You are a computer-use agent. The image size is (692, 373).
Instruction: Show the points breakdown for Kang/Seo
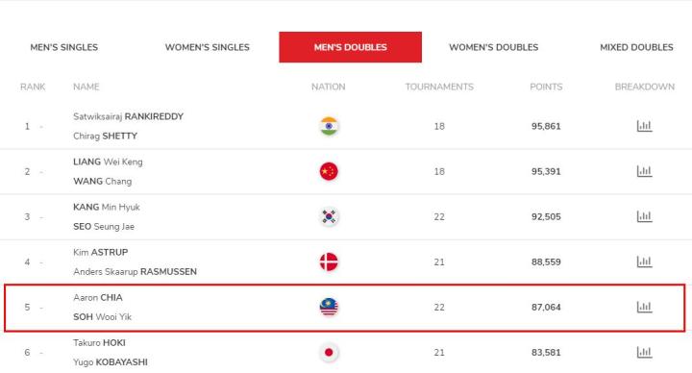pyautogui.click(x=644, y=216)
